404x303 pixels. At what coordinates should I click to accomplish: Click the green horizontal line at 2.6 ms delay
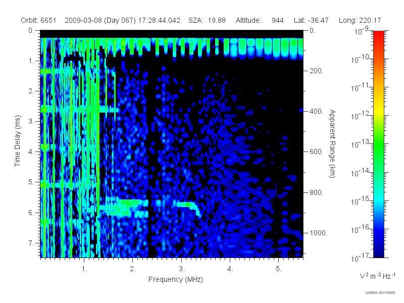pyautogui.click(x=80, y=110)
